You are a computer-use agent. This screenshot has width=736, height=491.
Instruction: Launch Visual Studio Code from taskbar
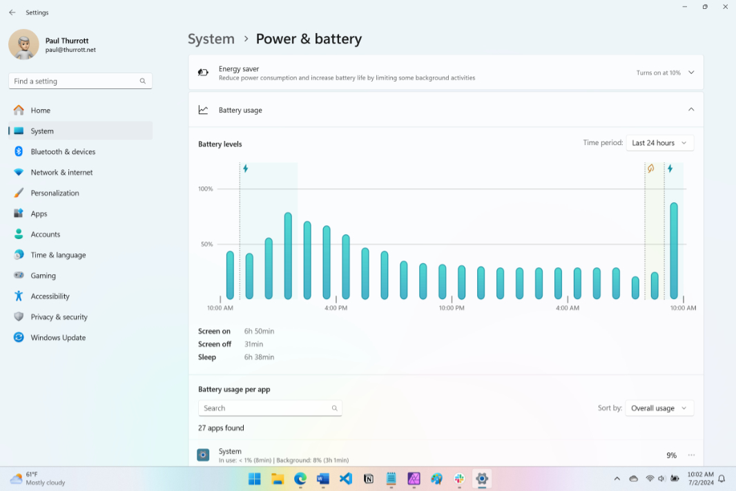point(345,479)
